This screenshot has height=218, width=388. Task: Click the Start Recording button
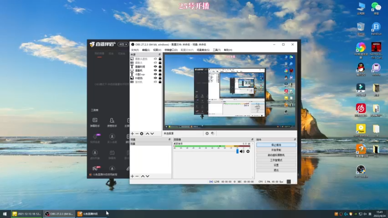click(x=276, y=150)
